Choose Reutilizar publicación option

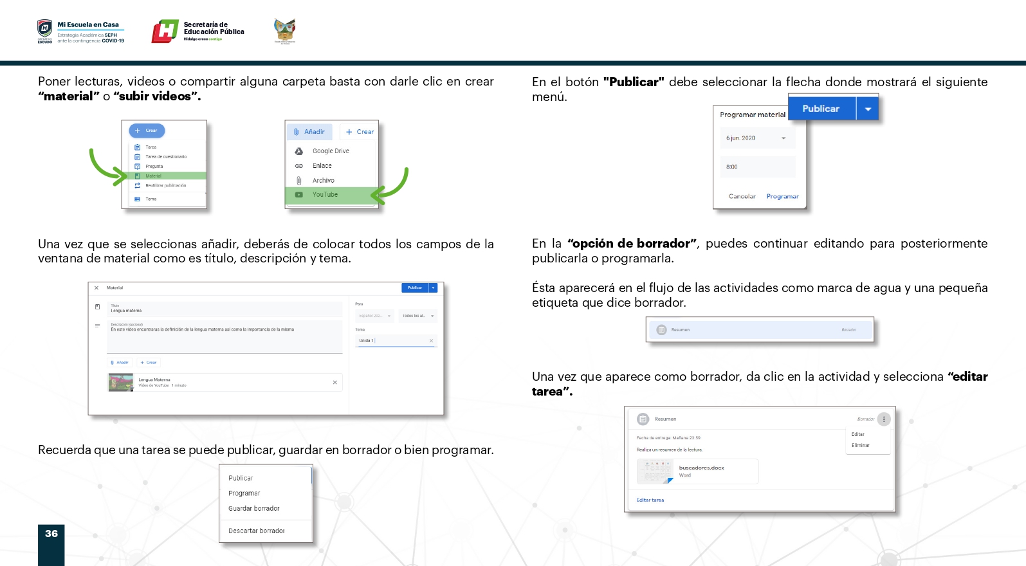tap(165, 185)
